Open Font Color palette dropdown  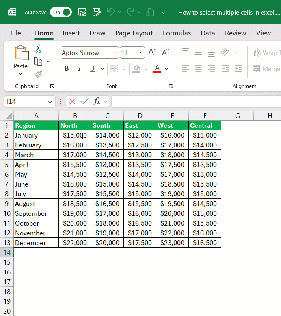tap(166, 69)
